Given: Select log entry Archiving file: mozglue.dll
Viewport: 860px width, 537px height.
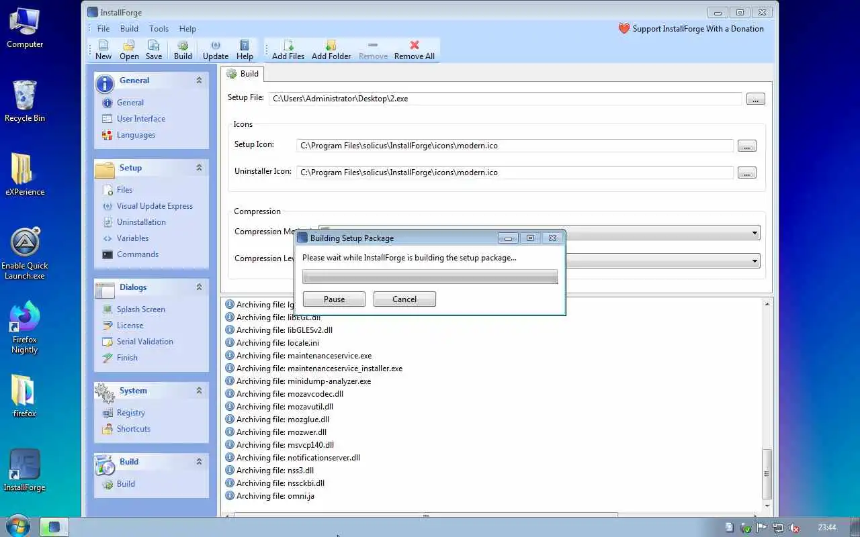Looking at the screenshot, I should [x=277, y=420].
